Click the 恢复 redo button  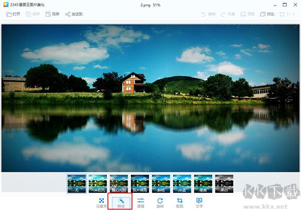[x=228, y=14]
